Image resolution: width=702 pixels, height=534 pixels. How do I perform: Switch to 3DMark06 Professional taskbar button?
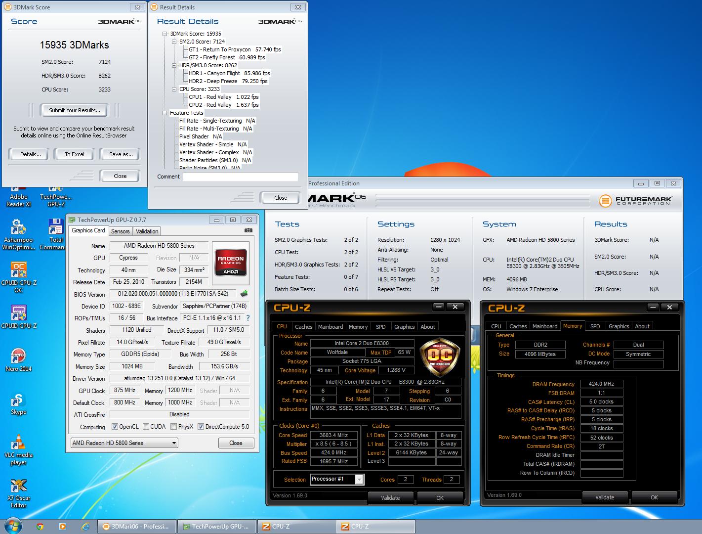coord(137,527)
